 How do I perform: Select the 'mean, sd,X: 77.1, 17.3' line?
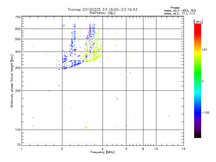click(x=180, y=13)
